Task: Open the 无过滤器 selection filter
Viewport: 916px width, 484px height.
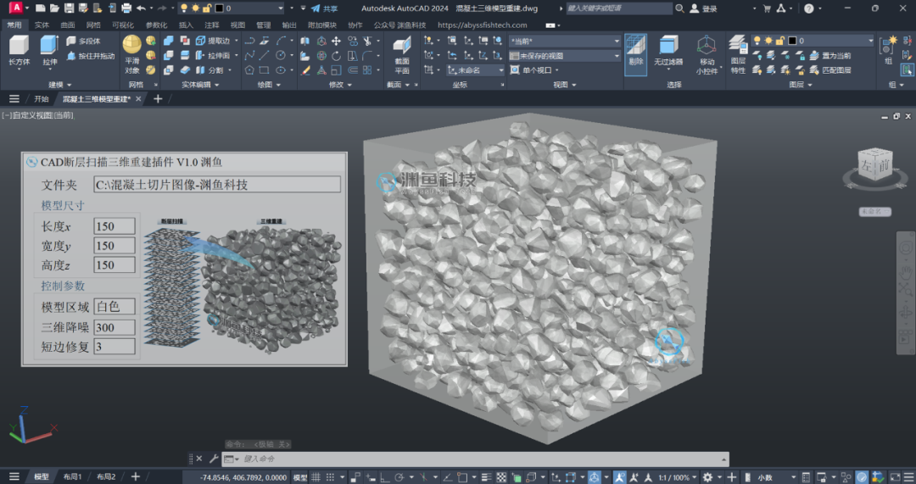Action: [667, 52]
